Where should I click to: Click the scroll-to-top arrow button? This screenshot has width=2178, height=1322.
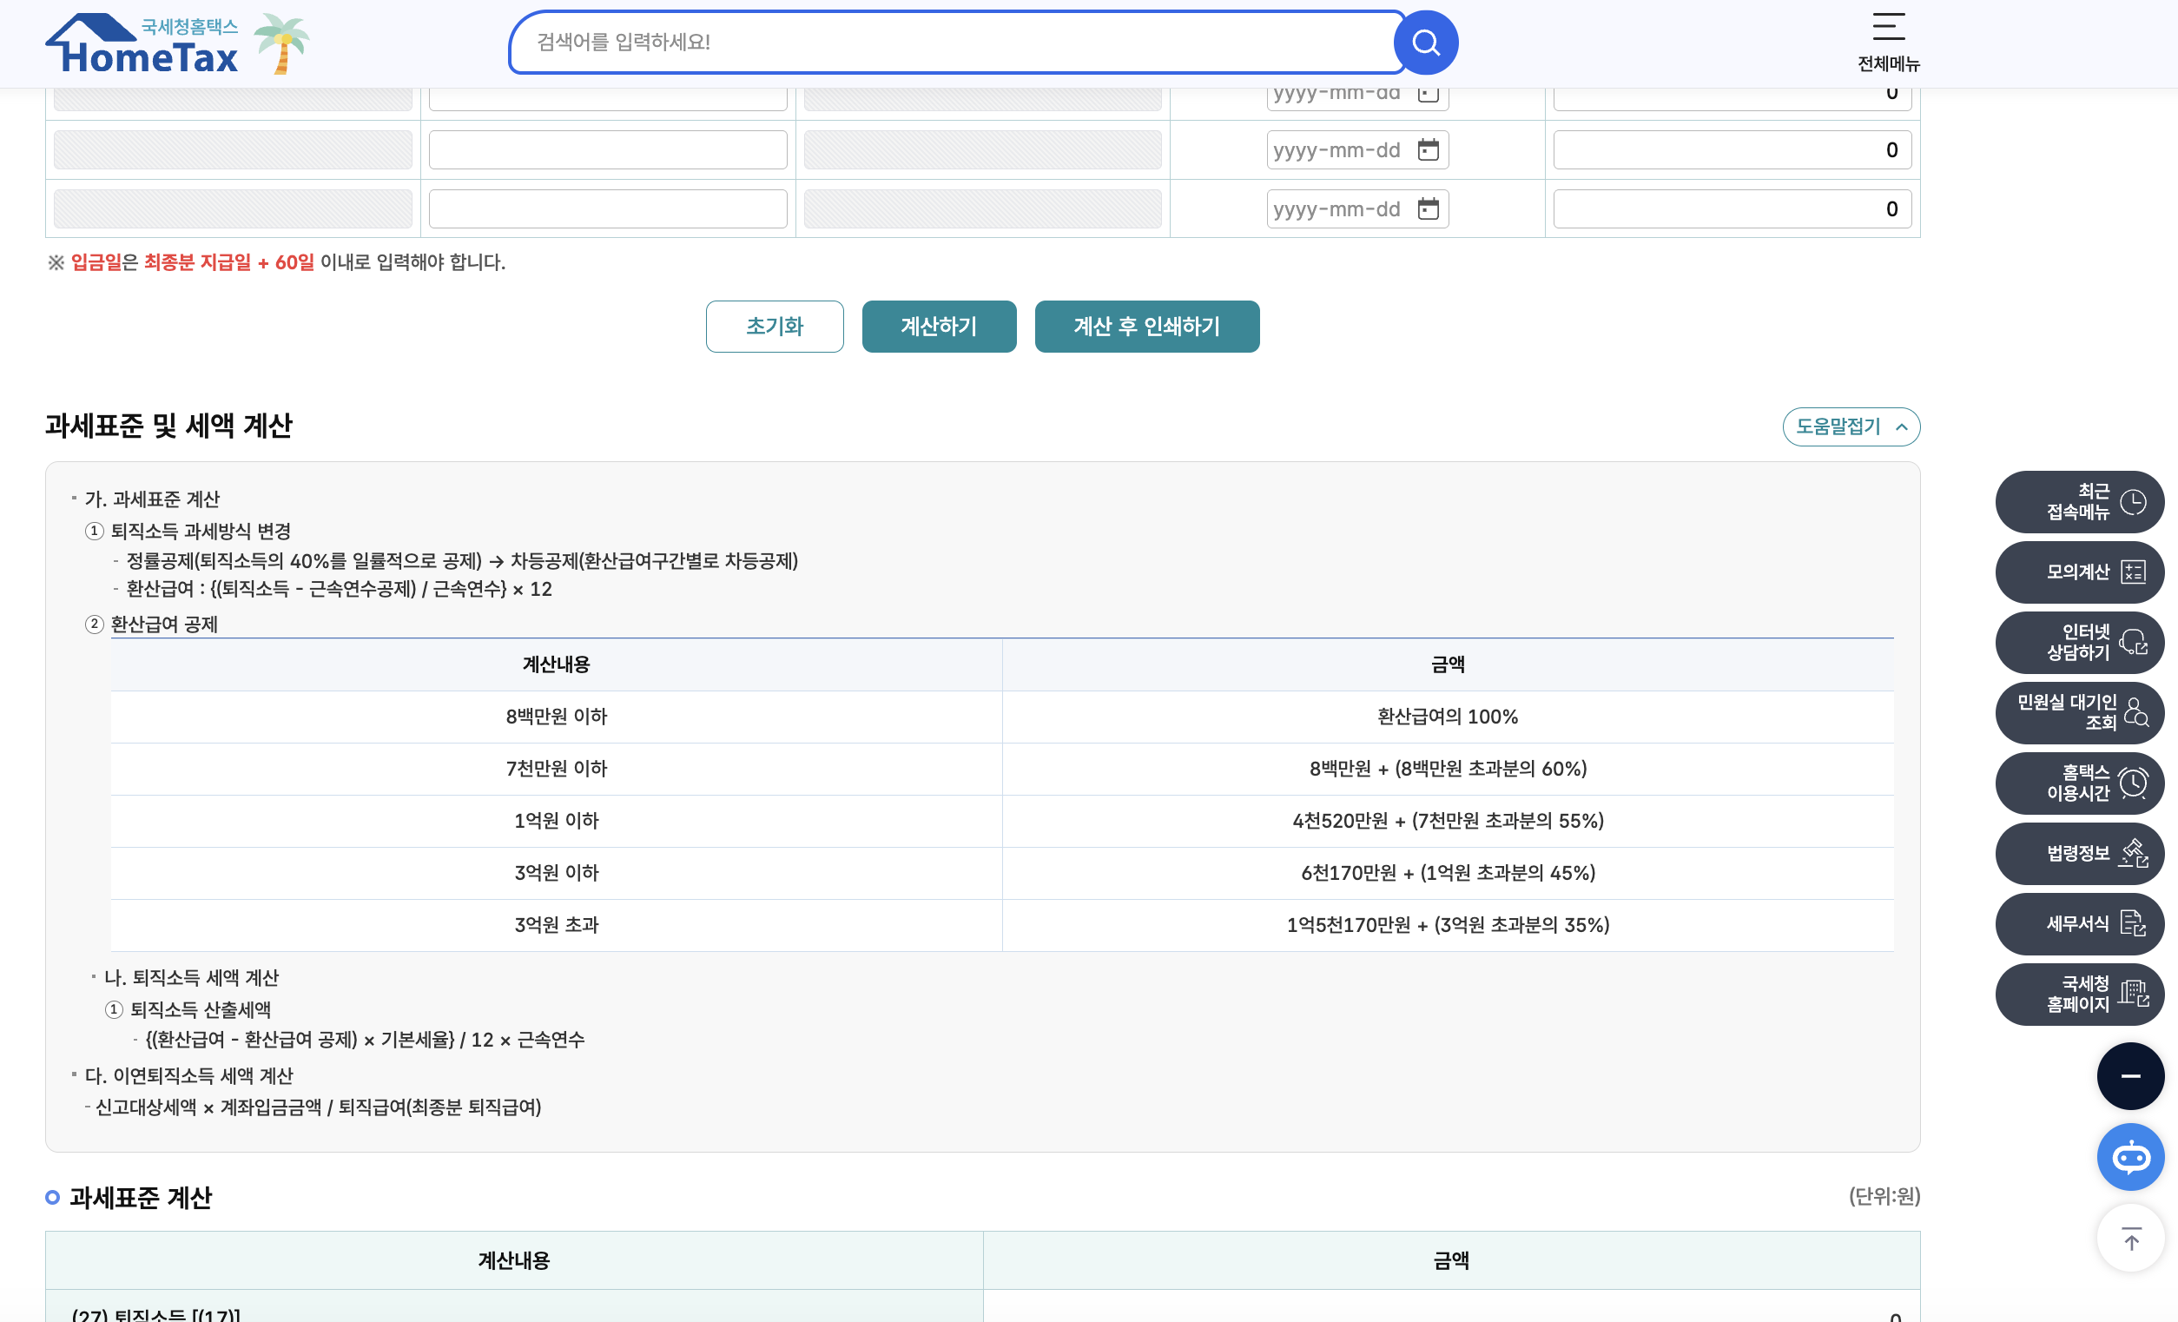tap(2130, 1238)
